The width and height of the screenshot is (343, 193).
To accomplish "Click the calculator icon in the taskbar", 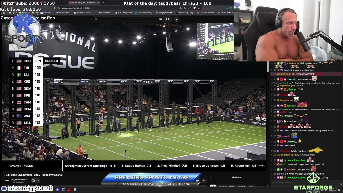I will pos(75,190).
